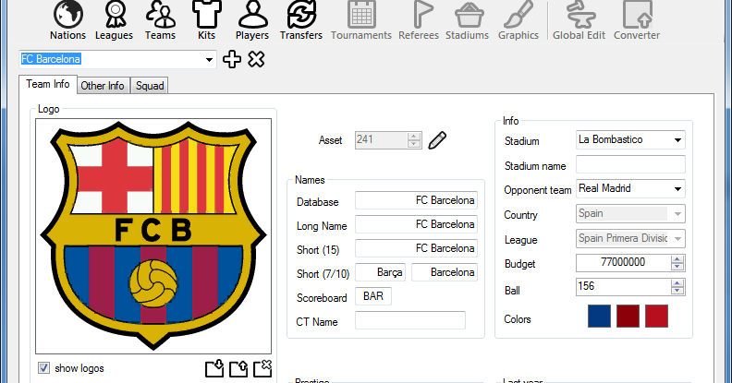The height and width of the screenshot is (383, 732).
Task: Edit asset ID with pencil icon
Action: [x=437, y=140]
